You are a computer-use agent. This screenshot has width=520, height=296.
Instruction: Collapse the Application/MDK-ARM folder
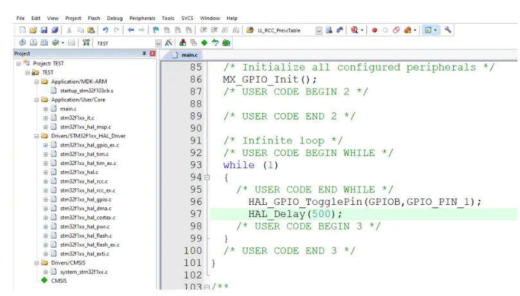(x=37, y=82)
